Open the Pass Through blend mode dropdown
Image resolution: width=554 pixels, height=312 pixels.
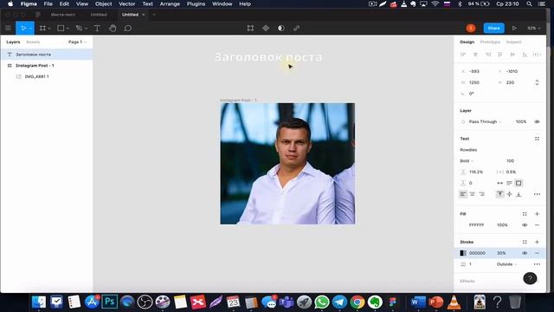coord(485,121)
